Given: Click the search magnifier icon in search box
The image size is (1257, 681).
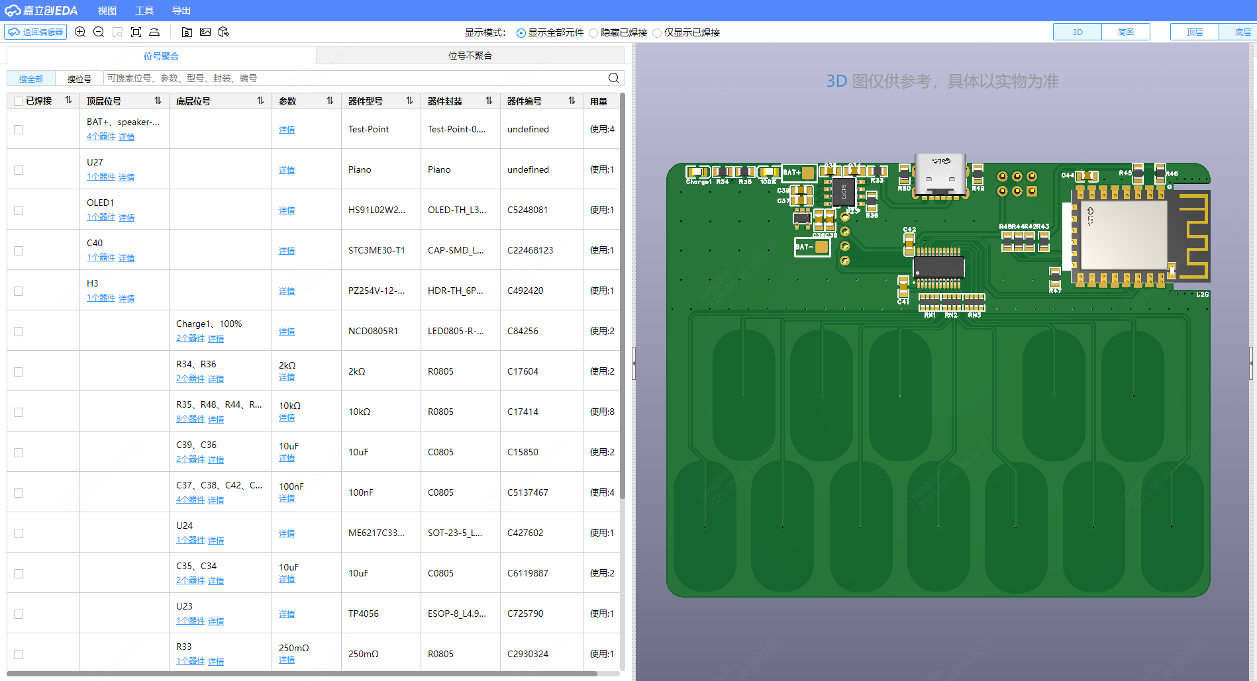Looking at the screenshot, I should pos(613,78).
